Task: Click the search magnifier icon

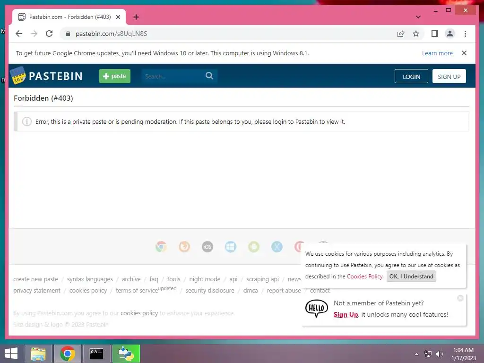Action: click(209, 76)
